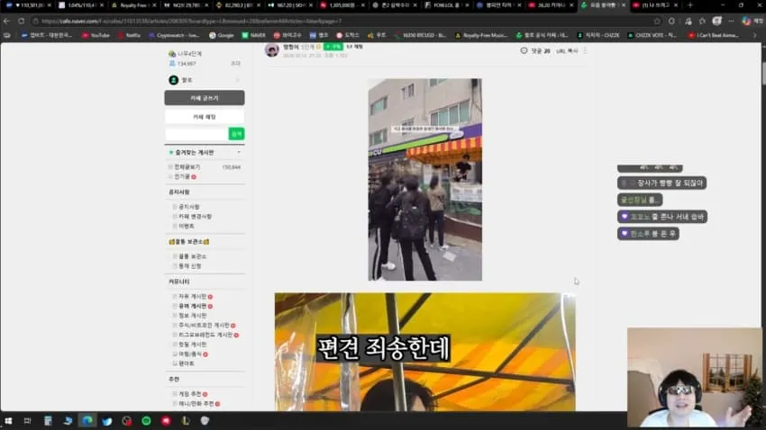
Task: Open the NAVER bookmark
Action: (253, 35)
